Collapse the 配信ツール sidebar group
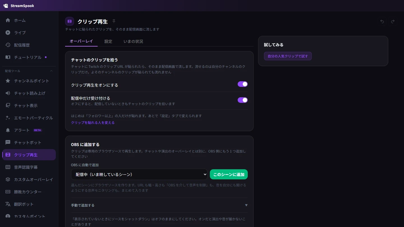This screenshot has height=227, width=404. (x=29, y=71)
